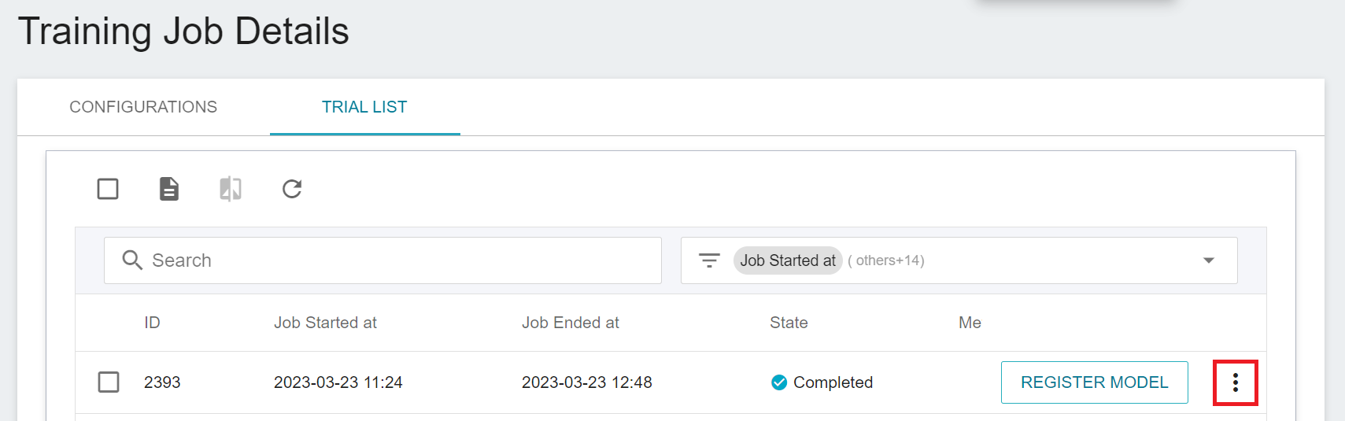Expand the column filter dropdown arrow
This screenshot has height=421, width=1345.
pyautogui.click(x=1209, y=260)
